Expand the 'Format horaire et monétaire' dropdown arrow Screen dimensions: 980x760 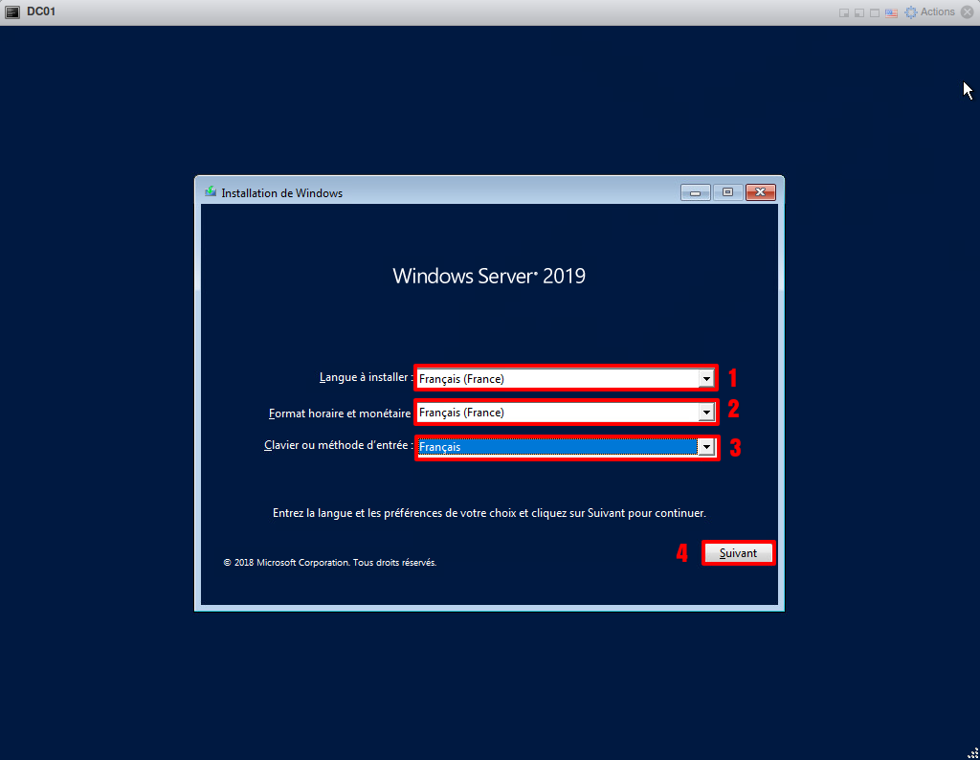pos(706,414)
